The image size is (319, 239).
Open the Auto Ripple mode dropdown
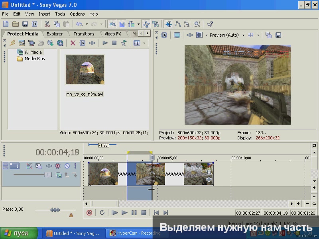(x=138, y=24)
